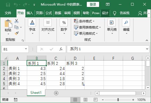Click the 登录 sign-in button
The width and height of the screenshot is (151, 103).
click(x=93, y=5)
